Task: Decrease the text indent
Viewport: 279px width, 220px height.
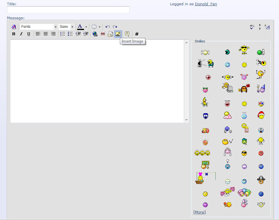Action: [x=78, y=34]
